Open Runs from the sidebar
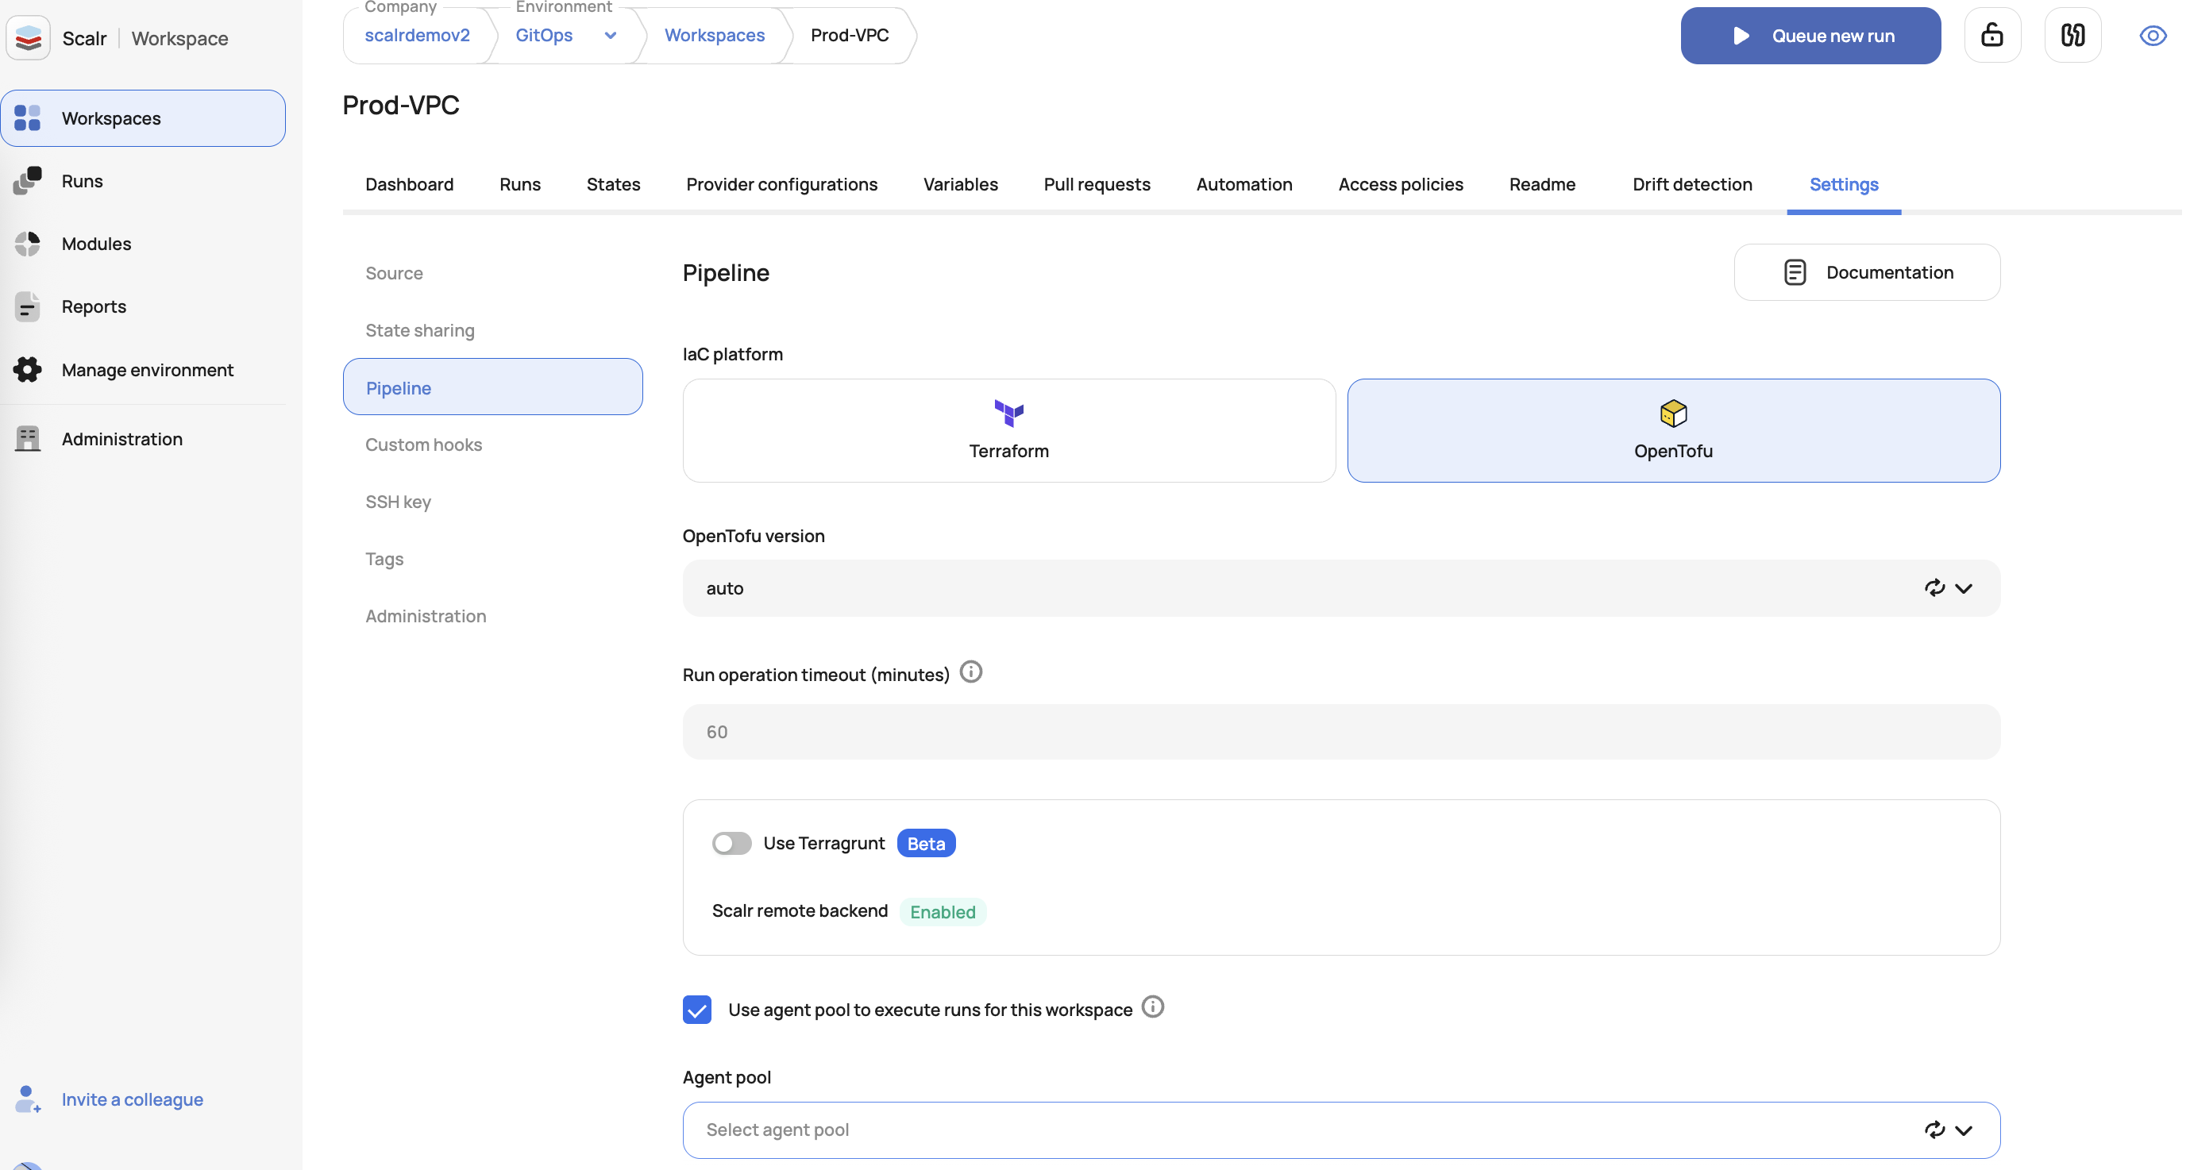Screen dimensions: 2190x1170 point(82,181)
